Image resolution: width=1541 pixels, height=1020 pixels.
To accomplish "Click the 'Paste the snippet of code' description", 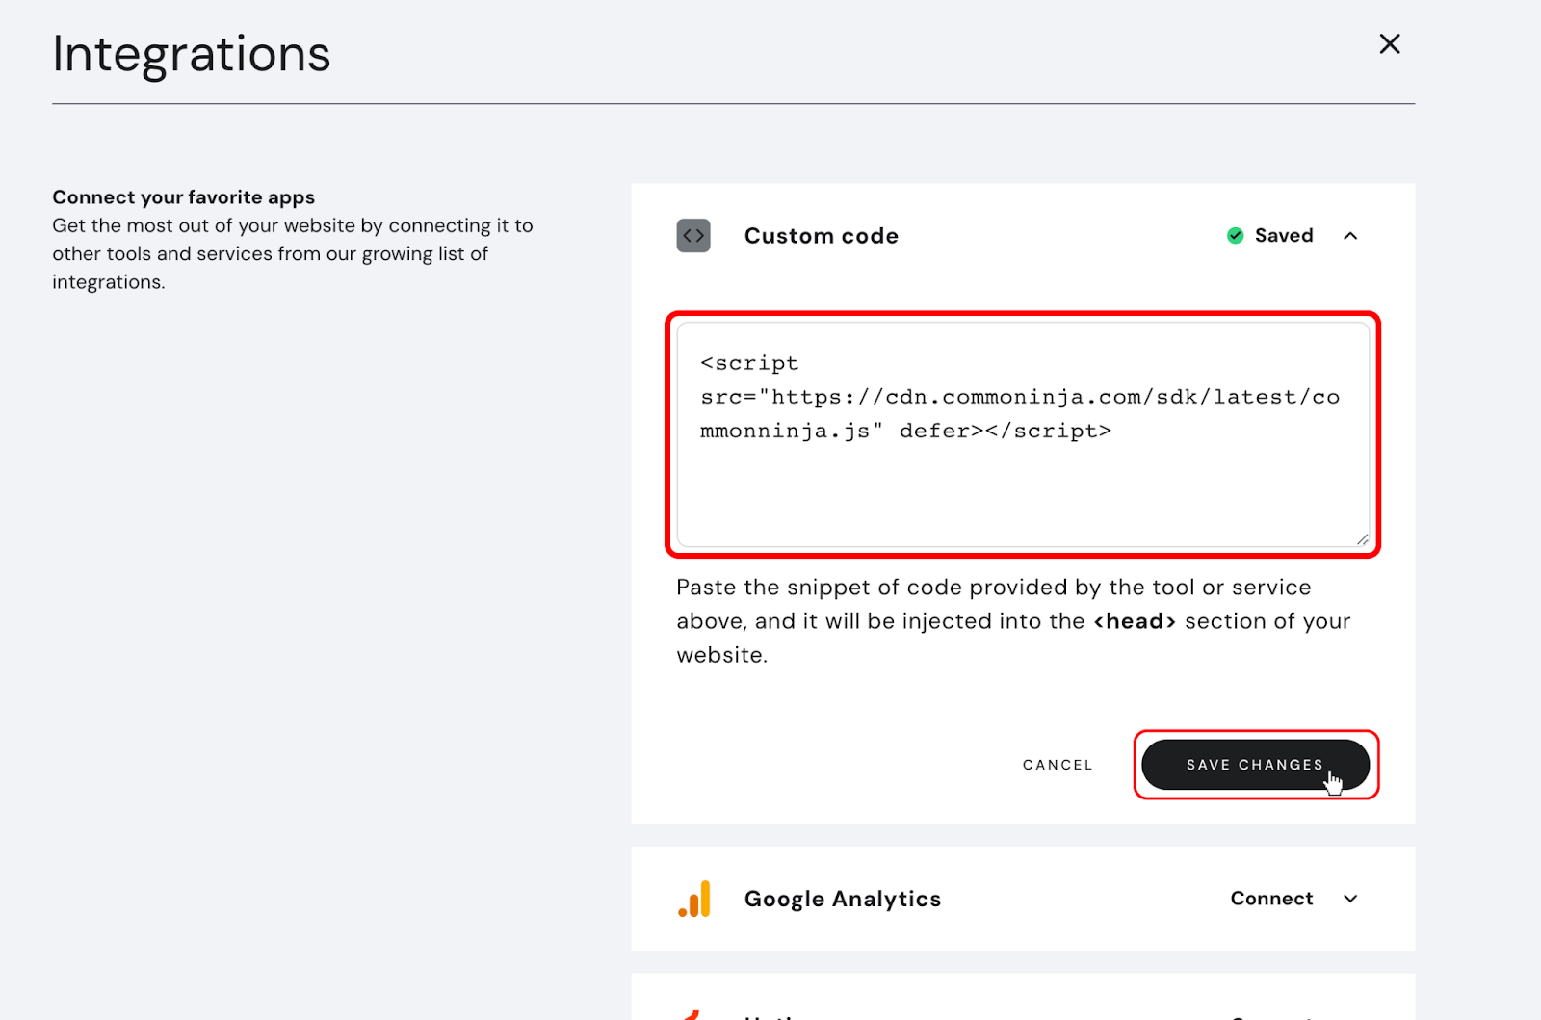I will pyautogui.click(x=1013, y=621).
